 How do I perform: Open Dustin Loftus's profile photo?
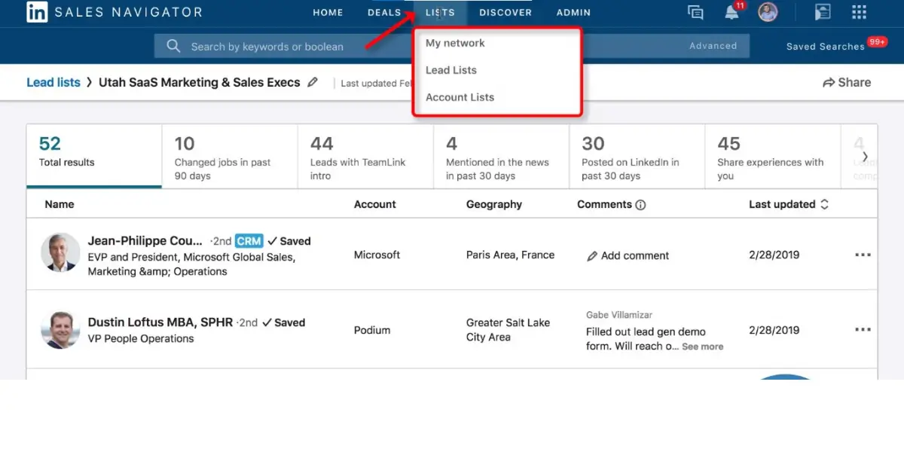pyautogui.click(x=60, y=330)
